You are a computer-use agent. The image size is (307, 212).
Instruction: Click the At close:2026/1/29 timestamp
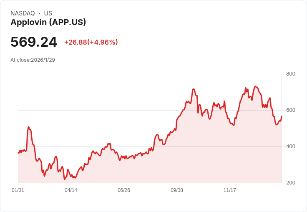click(x=33, y=60)
